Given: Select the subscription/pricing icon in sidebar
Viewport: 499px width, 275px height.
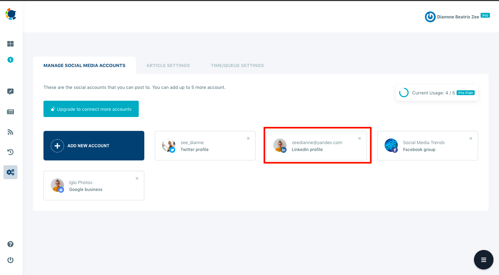Looking at the screenshot, I should (x=10, y=59).
